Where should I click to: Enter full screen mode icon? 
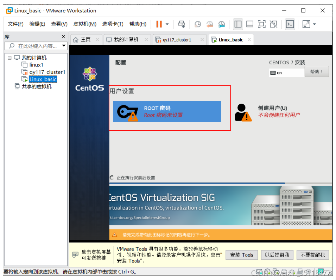262,24
